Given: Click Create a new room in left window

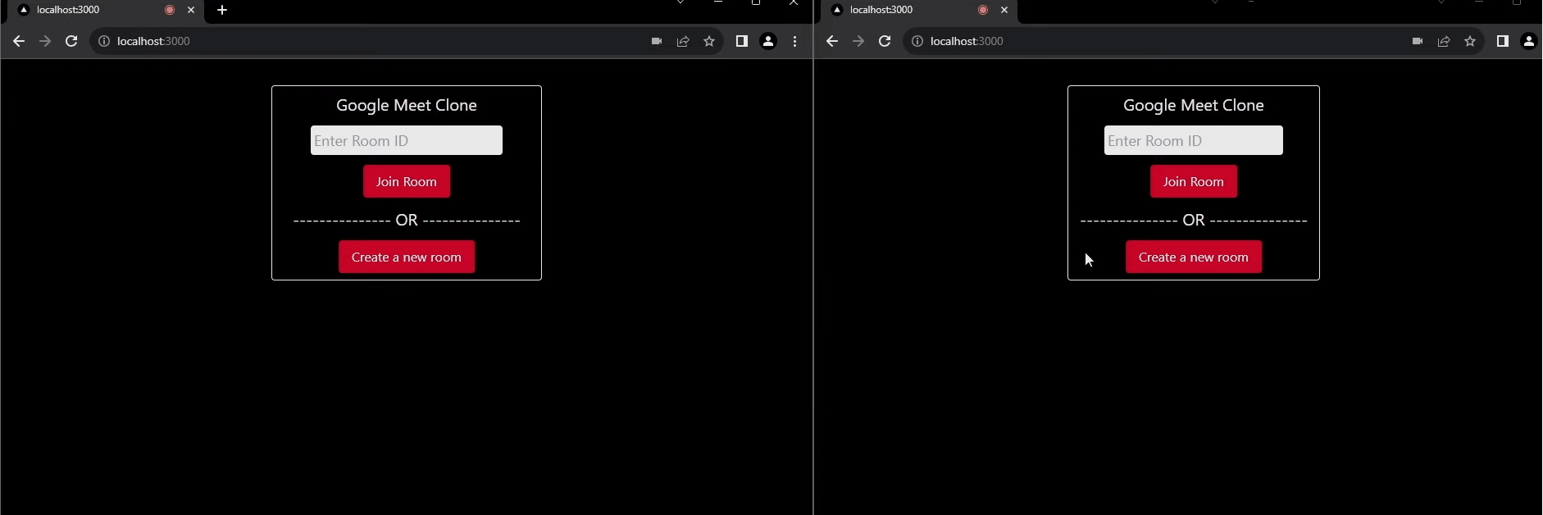Looking at the screenshot, I should (x=407, y=257).
